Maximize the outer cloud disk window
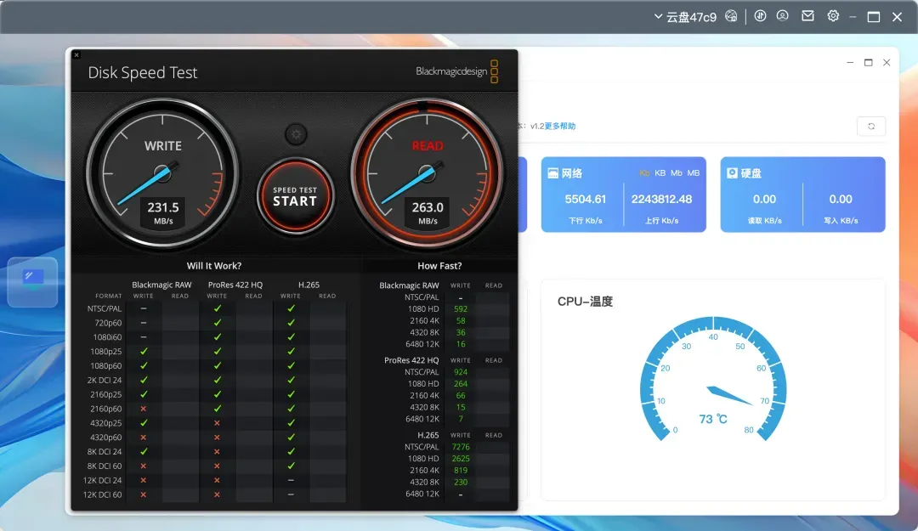The width and height of the screenshot is (918, 531). (874, 17)
